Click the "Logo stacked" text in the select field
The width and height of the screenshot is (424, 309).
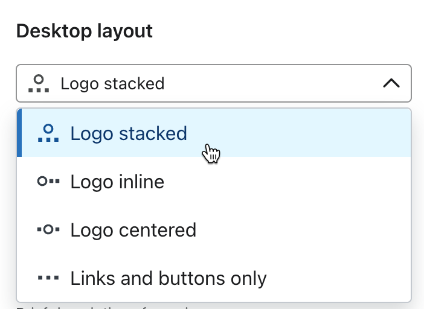[112, 83]
